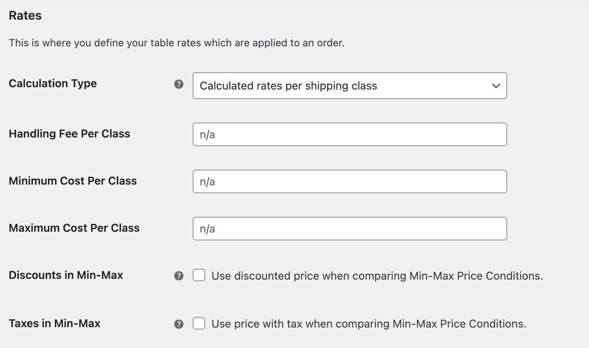Image resolution: width=589 pixels, height=348 pixels.
Task: Click the Discounts in Min-Max help icon
Action: click(x=179, y=276)
